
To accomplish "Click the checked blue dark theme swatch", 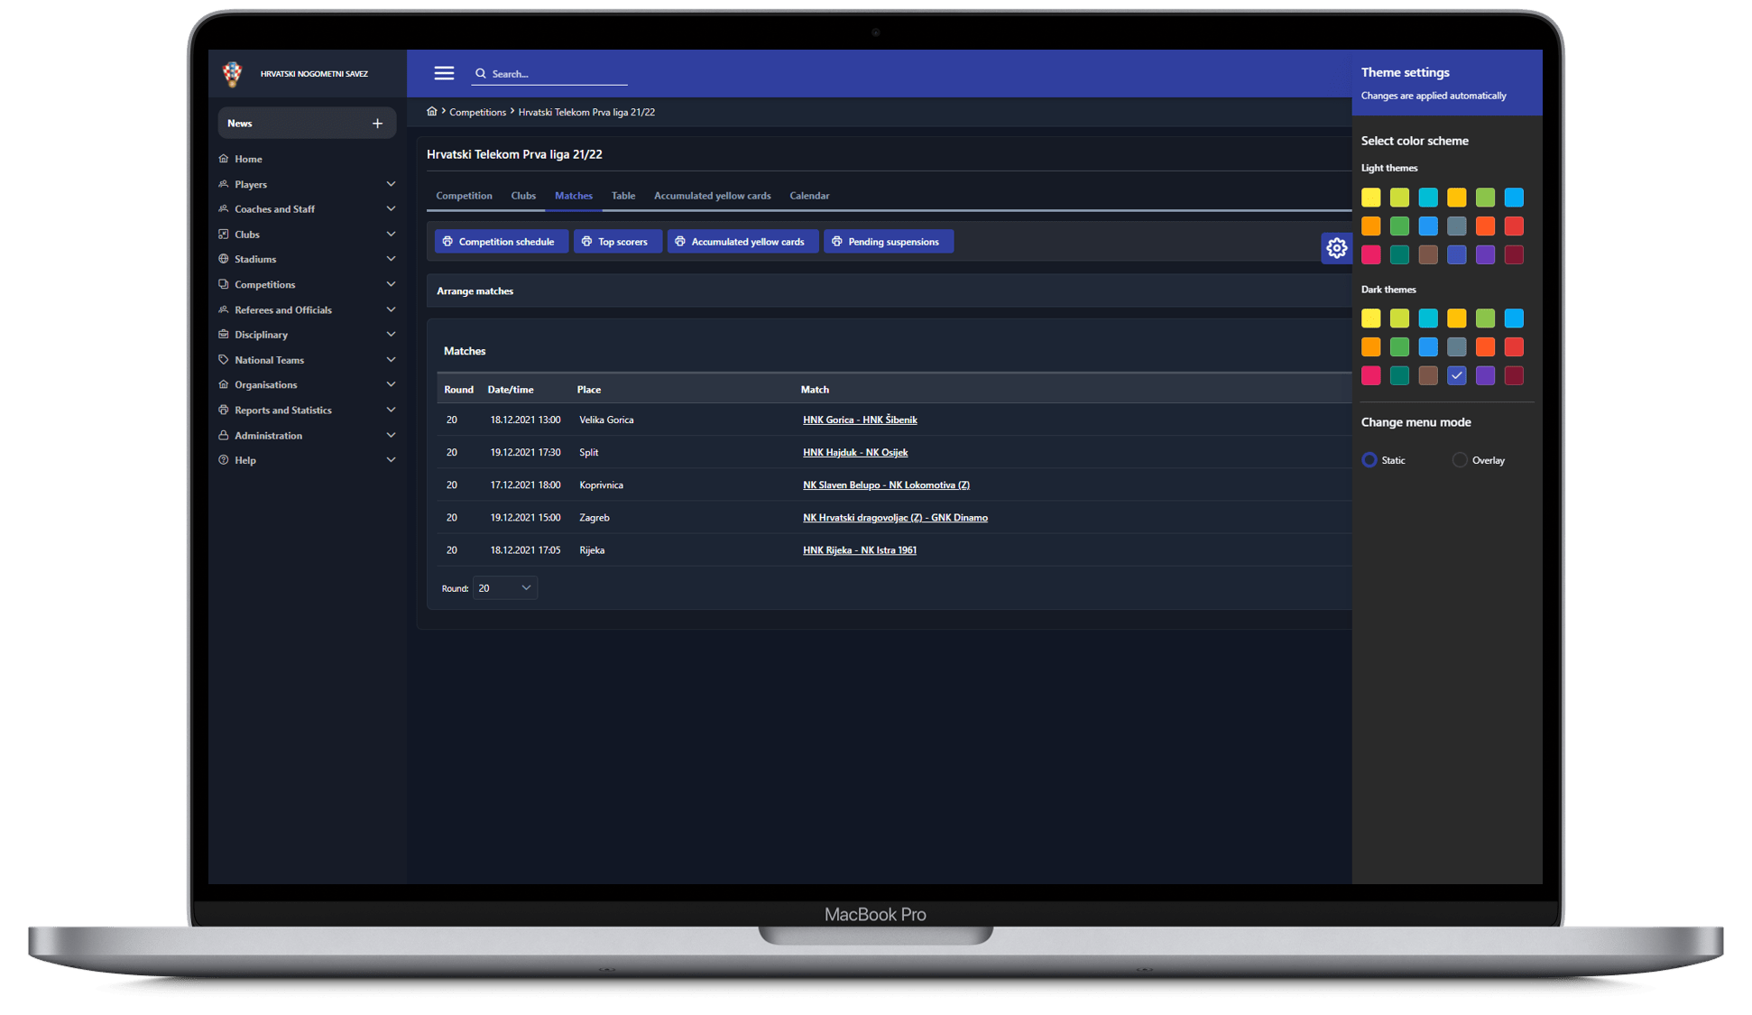I will click(1456, 375).
